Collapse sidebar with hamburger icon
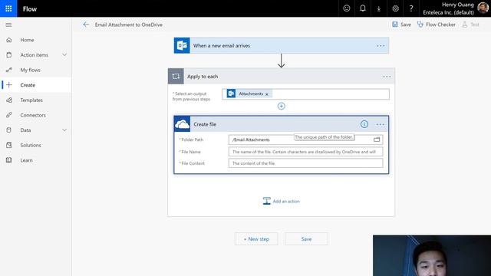Image resolution: width=491 pixels, height=276 pixels. tap(8, 25)
